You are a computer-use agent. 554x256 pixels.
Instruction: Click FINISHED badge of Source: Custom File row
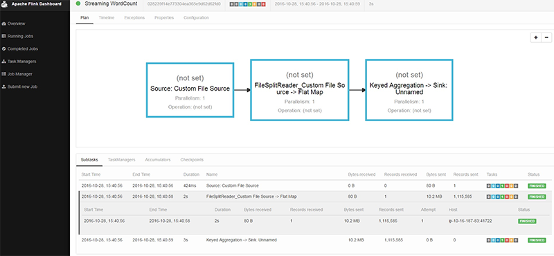[x=537, y=185]
